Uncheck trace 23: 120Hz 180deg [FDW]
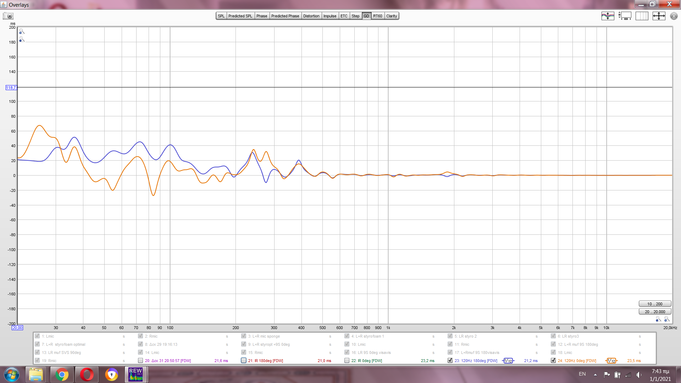 point(450,360)
